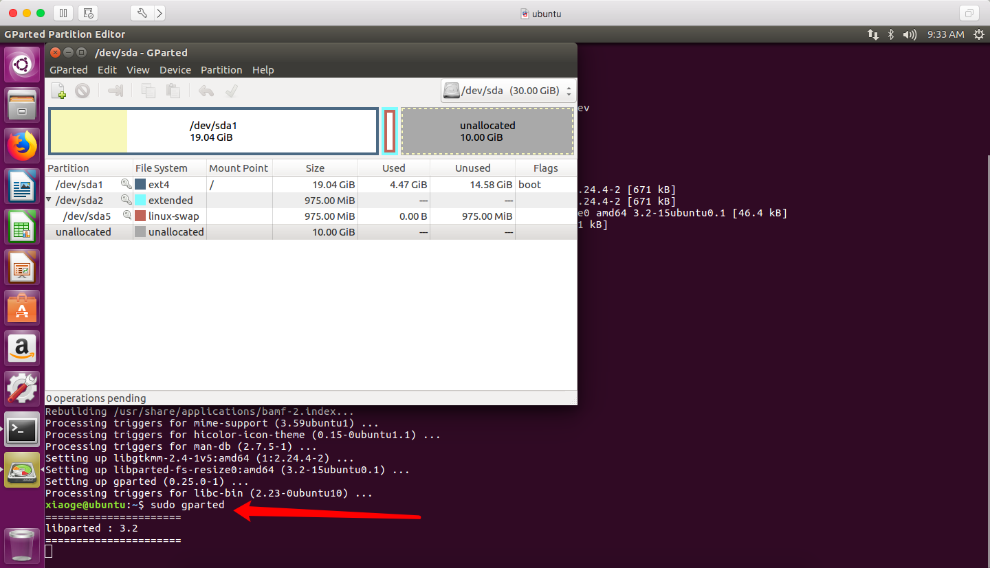Image resolution: width=990 pixels, height=568 pixels.
Task: Open the GParted menu
Action: coord(69,70)
